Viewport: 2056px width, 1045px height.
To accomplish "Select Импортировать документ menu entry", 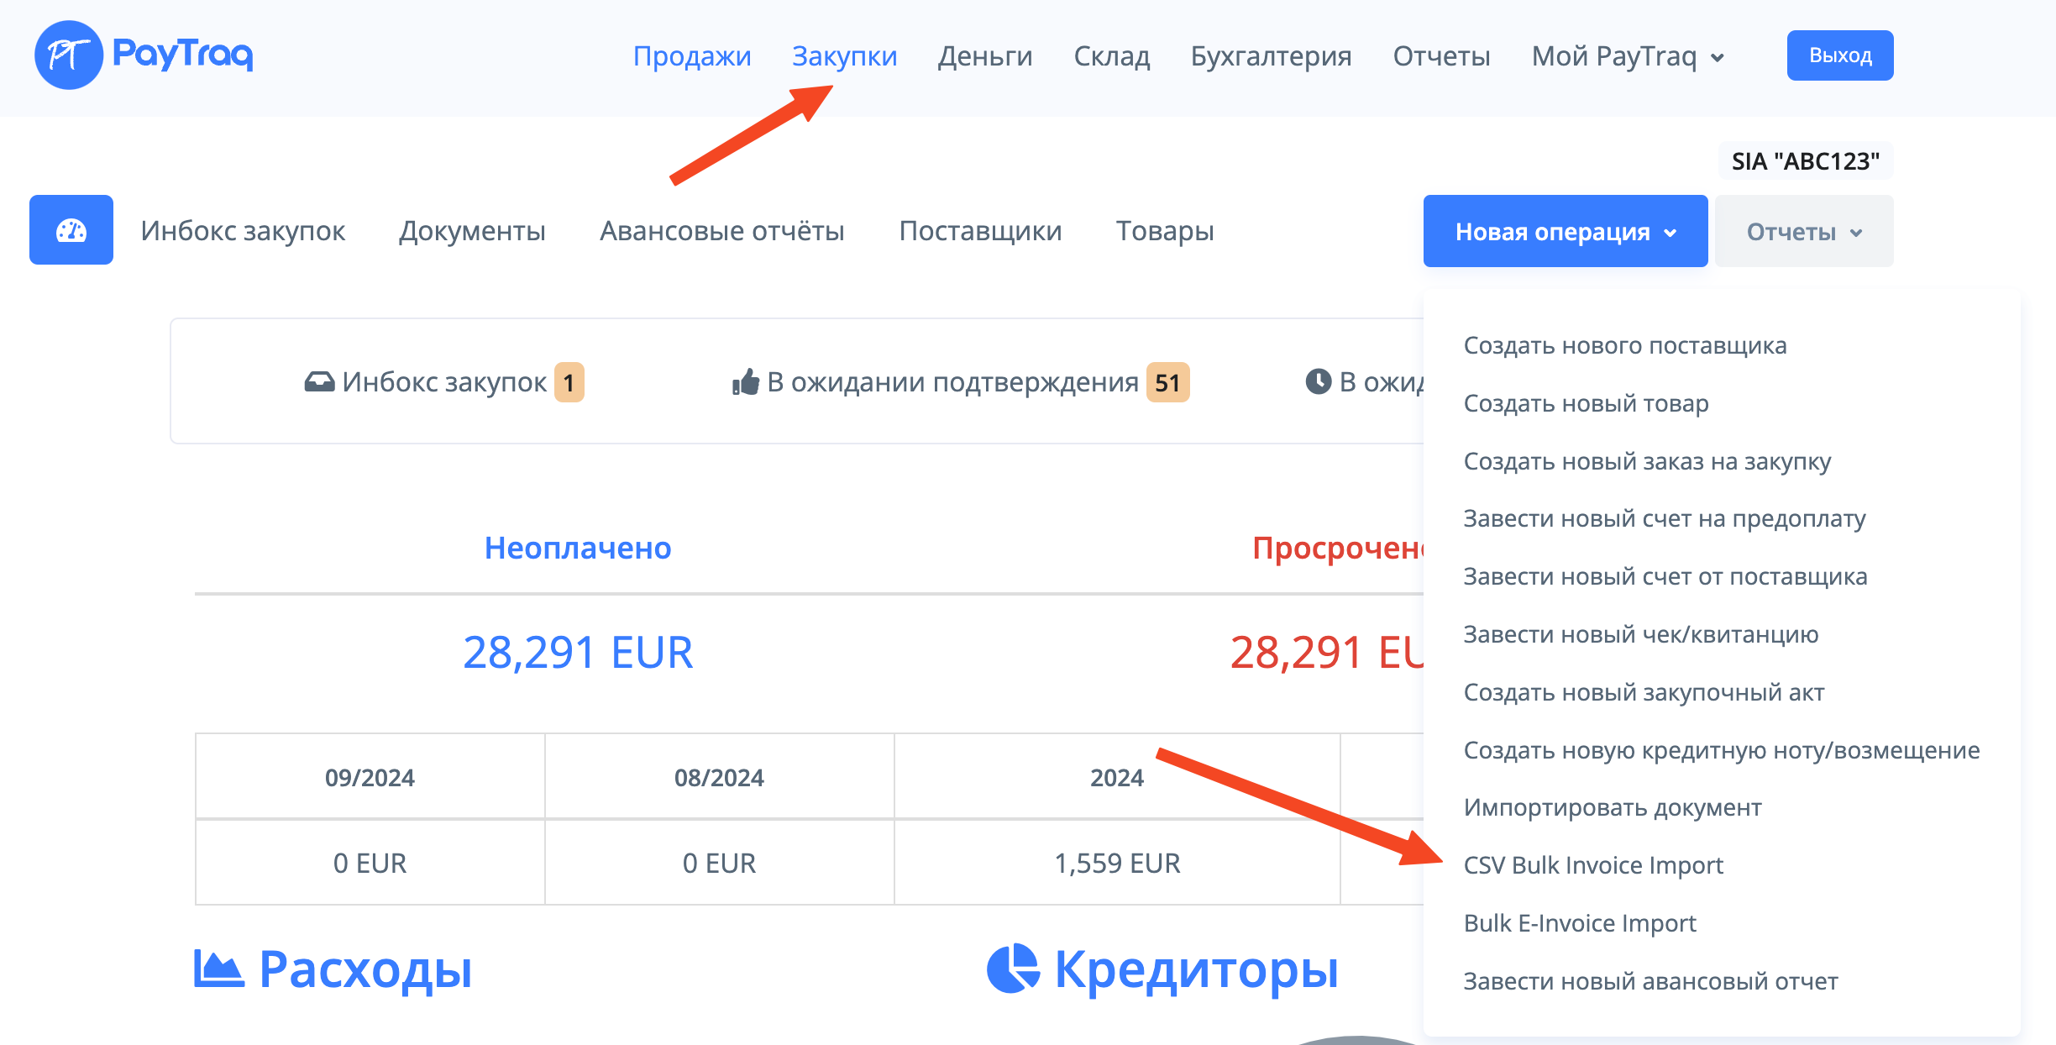I will click(1612, 807).
